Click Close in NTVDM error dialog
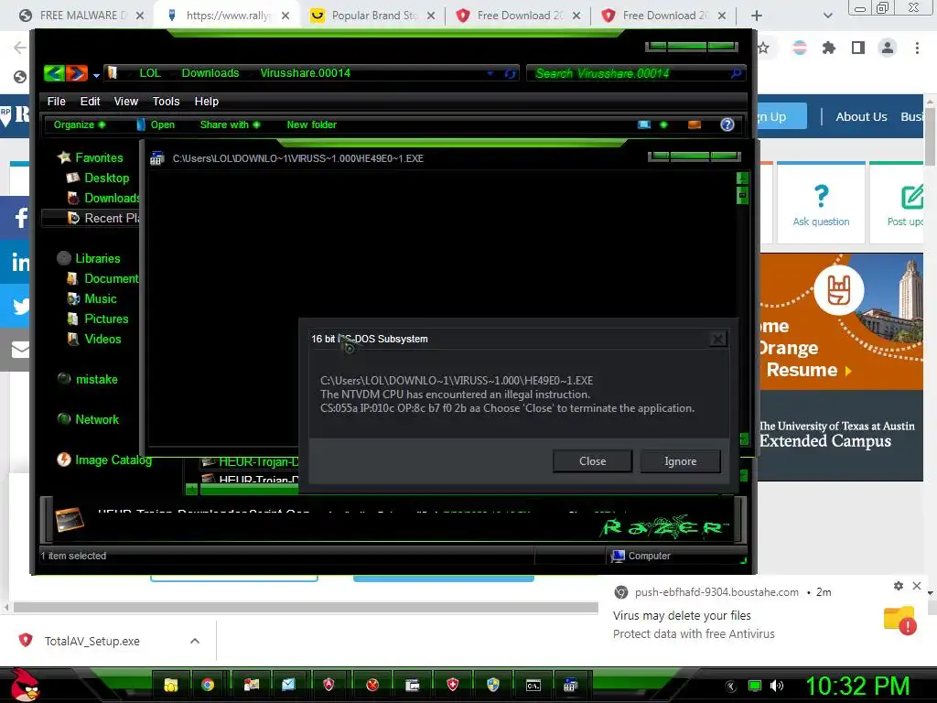The height and width of the screenshot is (703, 937). tap(592, 461)
